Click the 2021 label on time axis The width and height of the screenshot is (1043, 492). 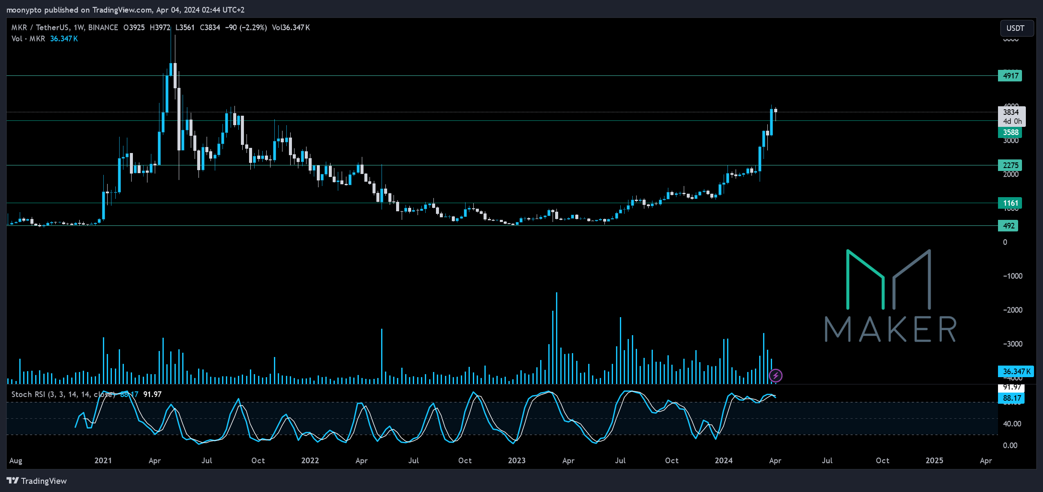tap(103, 461)
